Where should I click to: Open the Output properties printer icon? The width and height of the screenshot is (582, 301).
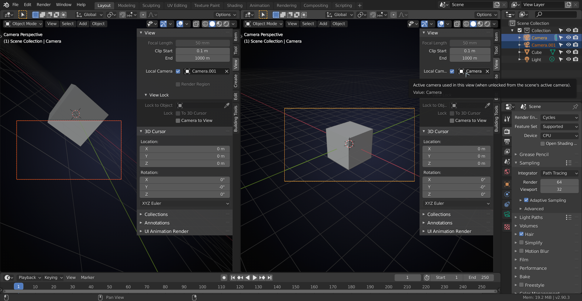(507, 141)
